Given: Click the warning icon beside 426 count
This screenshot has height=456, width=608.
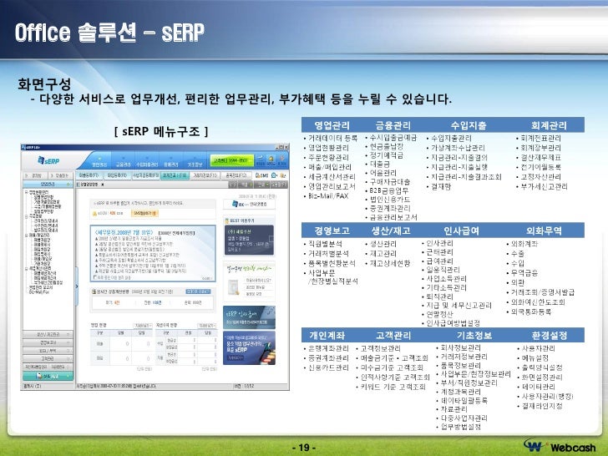Looking at the screenshot, I should 94,214.
